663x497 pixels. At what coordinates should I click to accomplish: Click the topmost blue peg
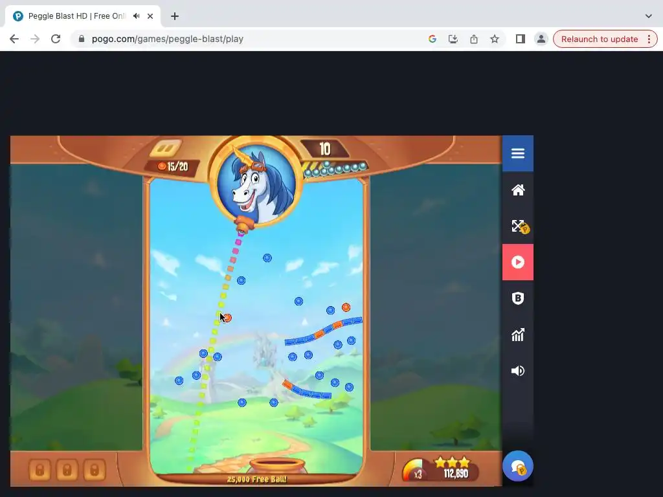(267, 258)
